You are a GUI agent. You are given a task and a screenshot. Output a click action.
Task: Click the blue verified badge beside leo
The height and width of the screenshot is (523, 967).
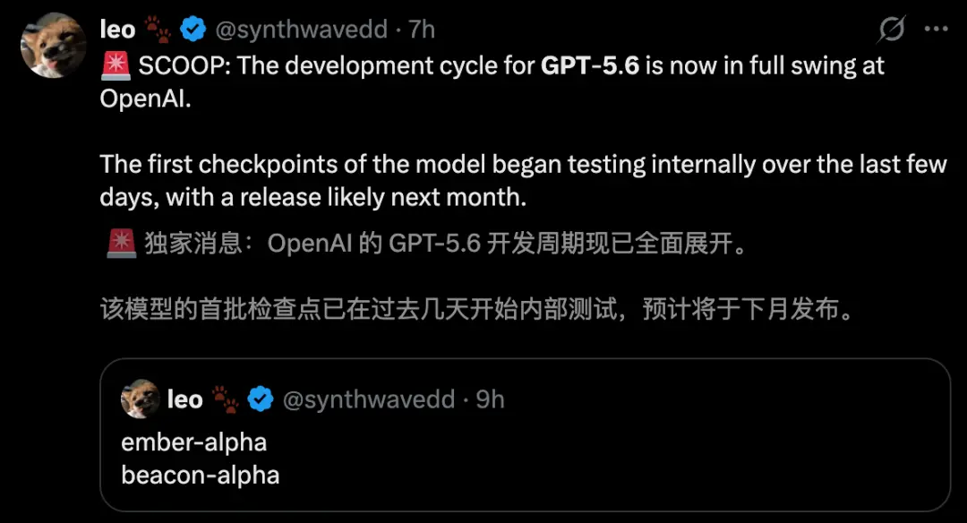(x=193, y=29)
